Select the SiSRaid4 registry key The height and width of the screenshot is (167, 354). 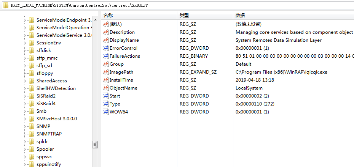click(x=46, y=103)
